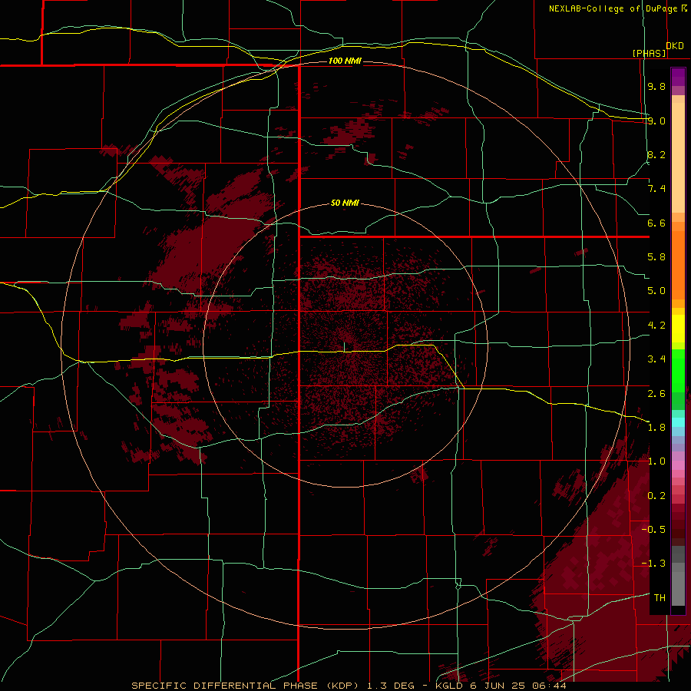Select the 8.2 scale value
The image size is (691, 691).
[x=656, y=154]
